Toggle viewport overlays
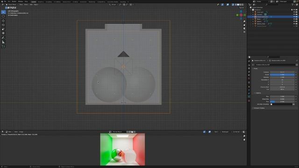The height and width of the screenshot is (168, 299). pos(228,5)
